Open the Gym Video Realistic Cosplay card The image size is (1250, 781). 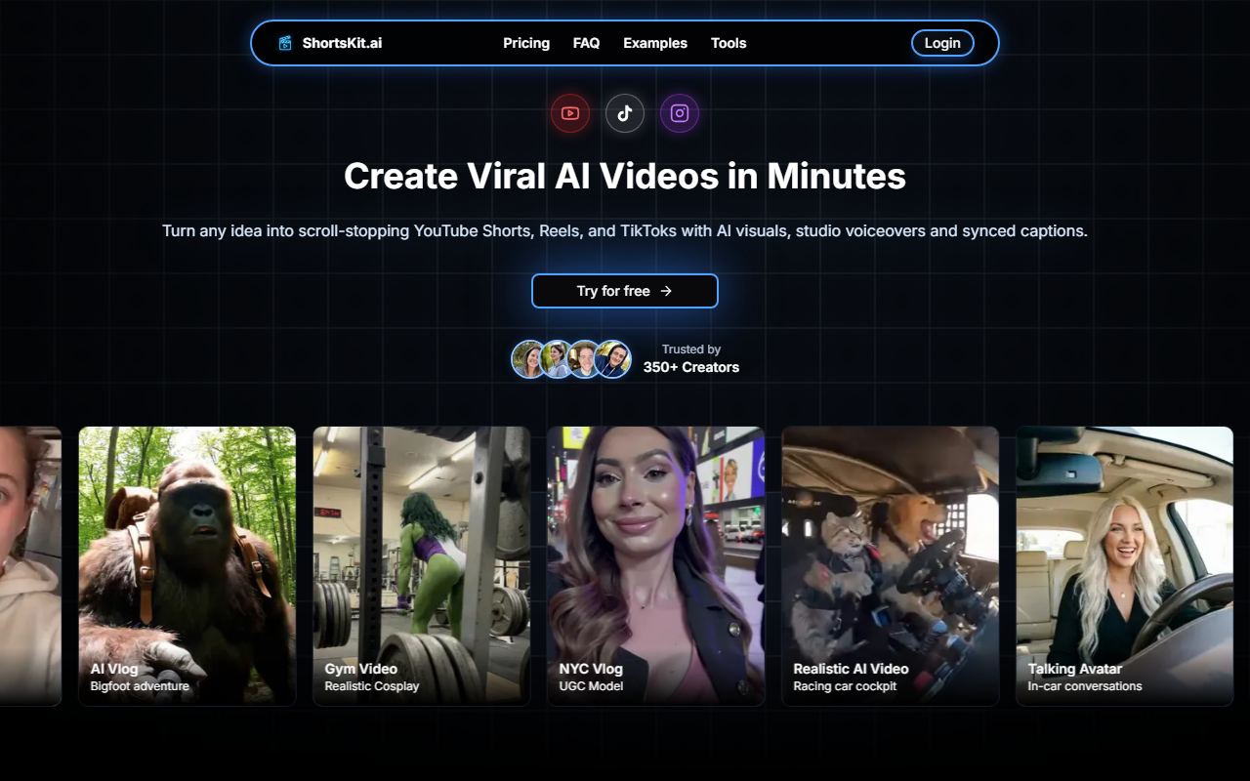422,566
